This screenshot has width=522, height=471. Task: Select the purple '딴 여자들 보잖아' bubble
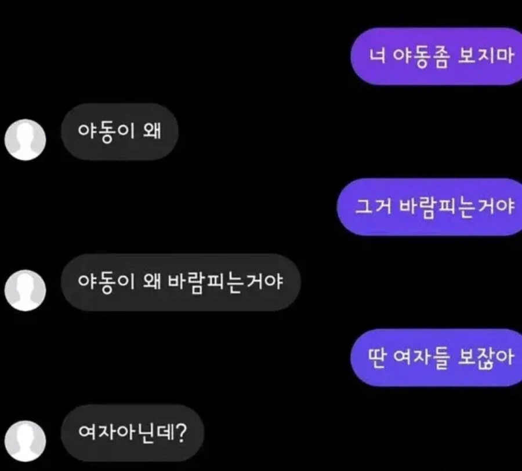point(436,357)
